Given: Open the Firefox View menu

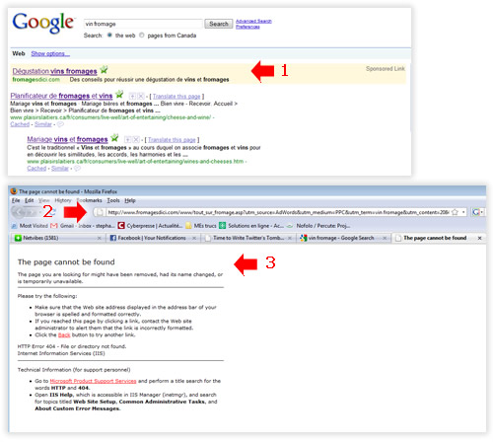Looking at the screenshot, I should point(44,200).
